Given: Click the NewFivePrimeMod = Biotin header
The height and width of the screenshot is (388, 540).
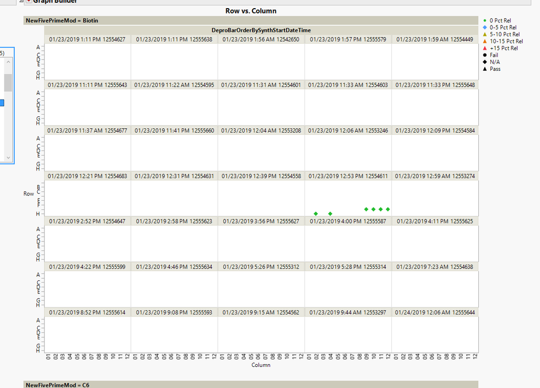Looking at the screenshot, I should pyautogui.click(x=62, y=21).
